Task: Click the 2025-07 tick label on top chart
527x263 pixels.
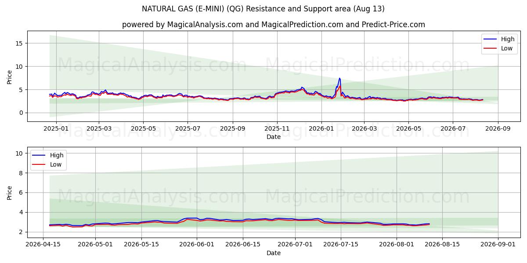Action: coord(188,128)
